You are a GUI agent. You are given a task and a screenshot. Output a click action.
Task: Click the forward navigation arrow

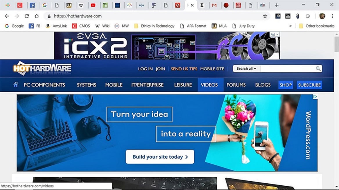17,16
